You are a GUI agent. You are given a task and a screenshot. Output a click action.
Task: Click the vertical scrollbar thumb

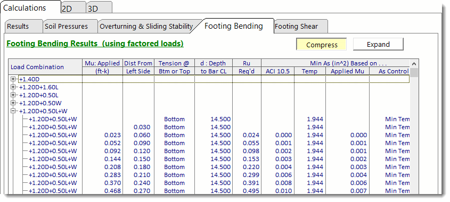pyautogui.click(x=414, y=72)
